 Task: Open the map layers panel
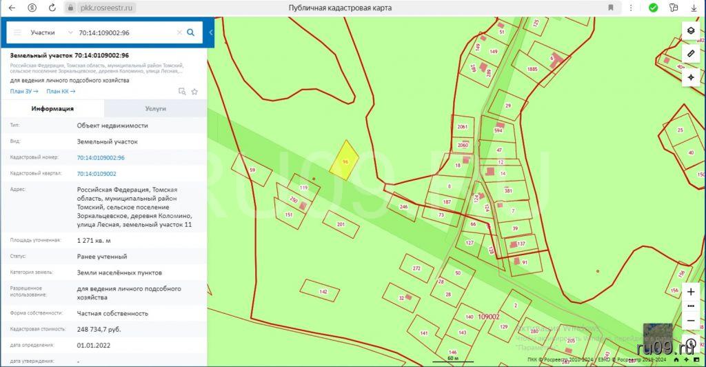[691, 31]
